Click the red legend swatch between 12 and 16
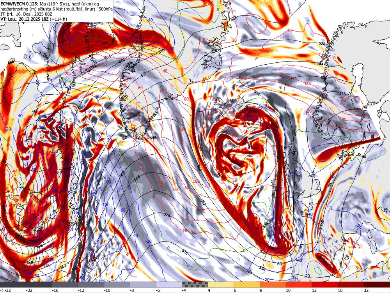Image resolution: width=390 pixels, height=293 pixels. [325, 284]
